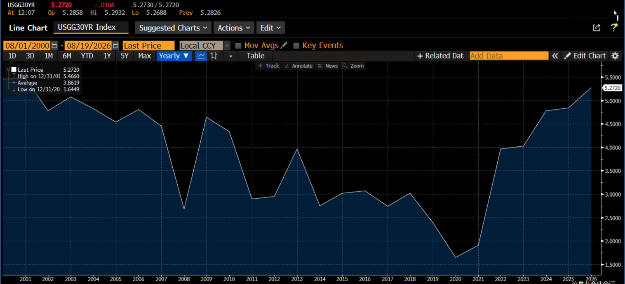
Task: Open the end date calendar picker
Action: tap(116, 46)
